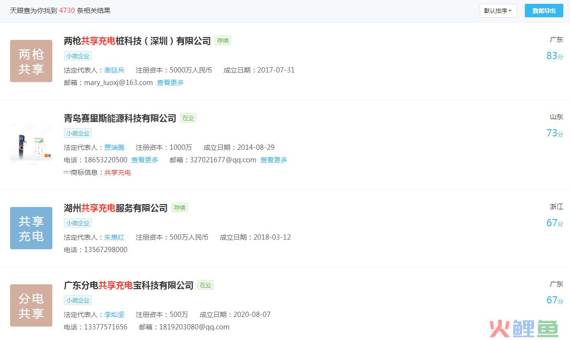The image size is (570, 340).
Task: Click the 67分 score of 广东分电共享充电宝
Action: click(555, 300)
